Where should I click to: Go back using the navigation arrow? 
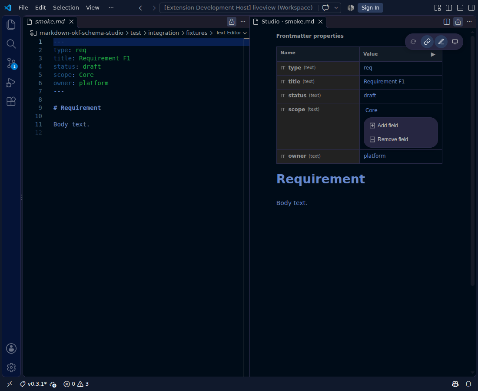coord(142,8)
